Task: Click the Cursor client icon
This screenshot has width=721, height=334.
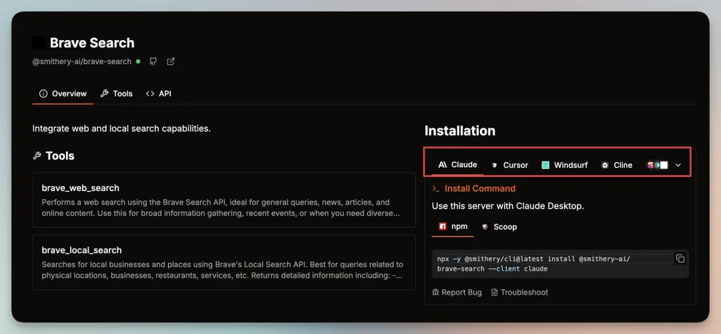Action: (x=495, y=165)
